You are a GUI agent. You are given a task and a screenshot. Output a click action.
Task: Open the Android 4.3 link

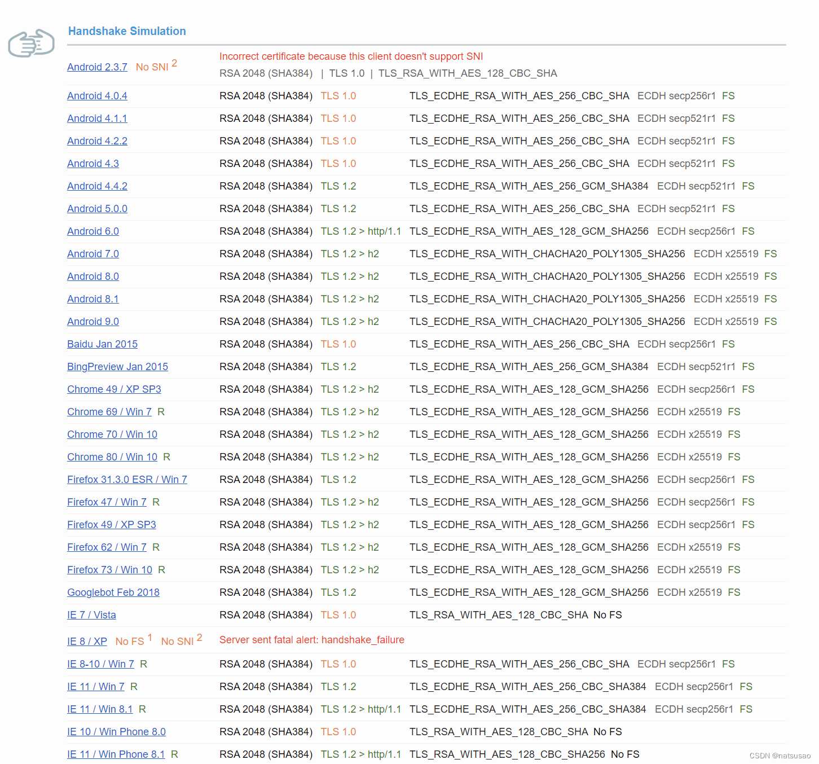(x=93, y=164)
